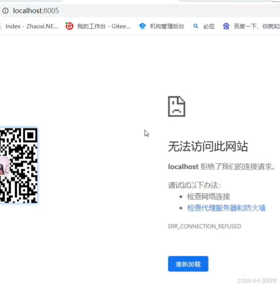Click the 重新加载 reload button
Screen dimensions: 280x286
(x=188, y=264)
